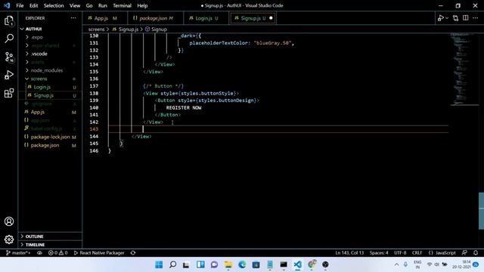
Task: Open the errors and warnings problems indicator
Action: click(57, 253)
